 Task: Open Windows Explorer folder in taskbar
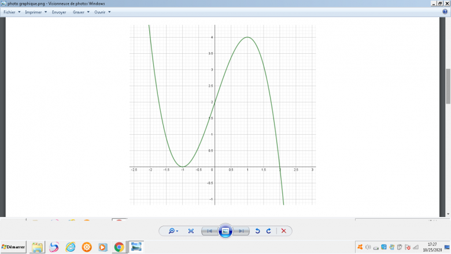[x=38, y=247]
